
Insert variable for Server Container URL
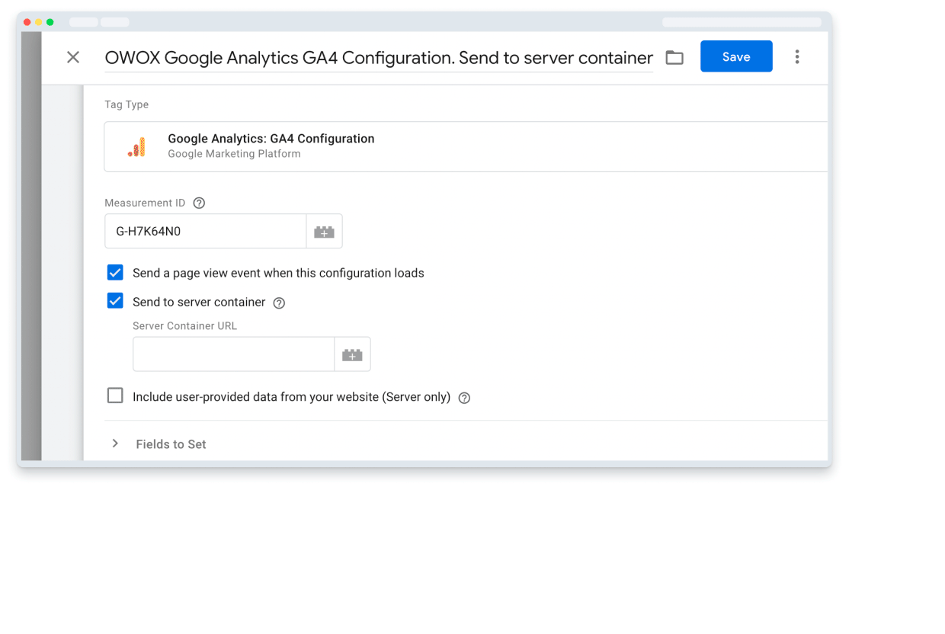(352, 355)
